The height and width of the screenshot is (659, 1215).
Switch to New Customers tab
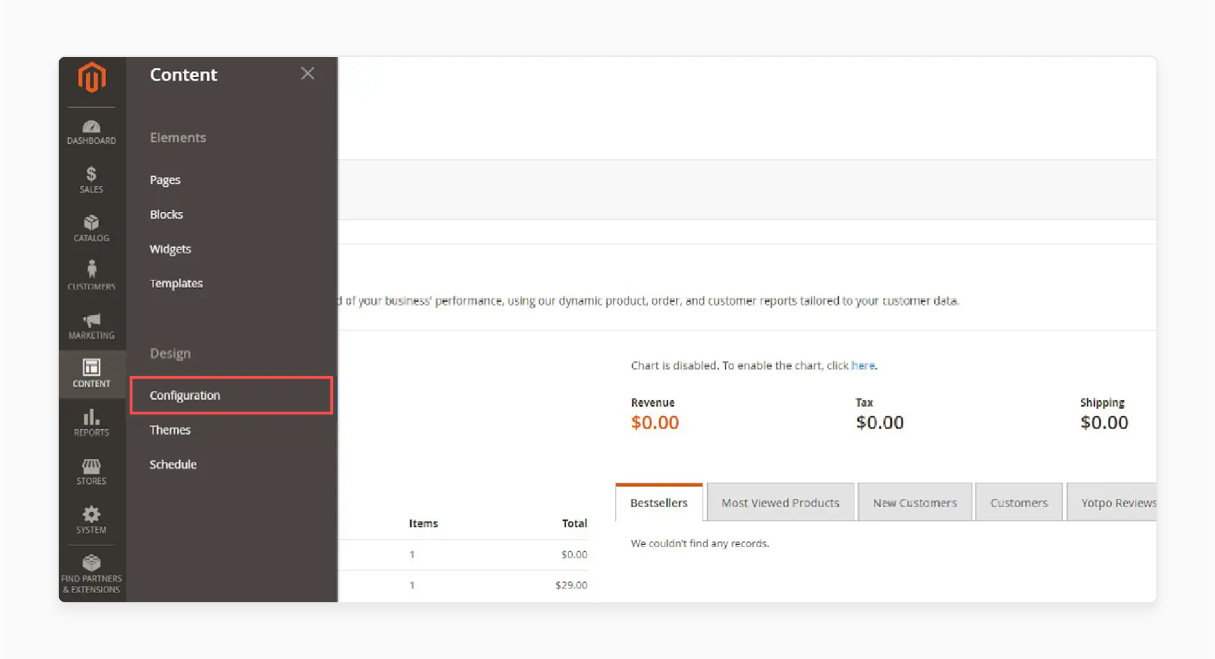coord(915,501)
